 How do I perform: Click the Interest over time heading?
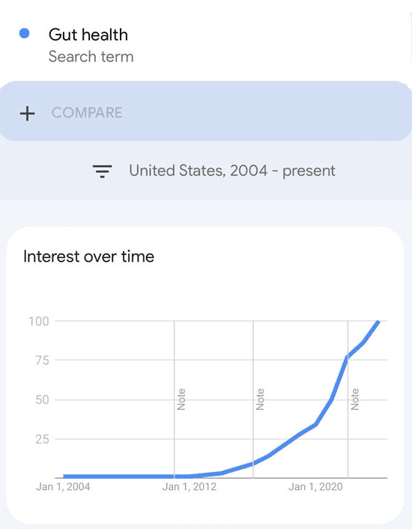(88, 257)
